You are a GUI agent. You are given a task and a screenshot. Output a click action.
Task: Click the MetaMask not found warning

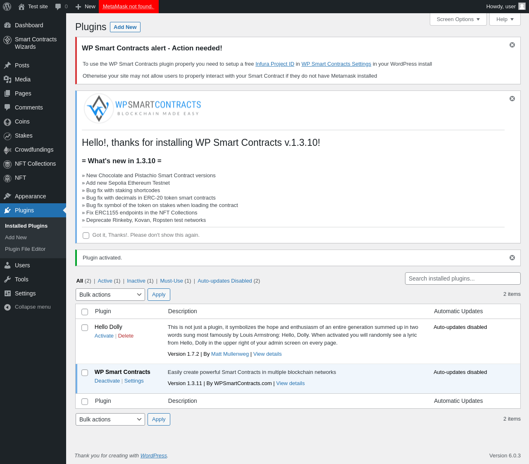click(129, 7)
